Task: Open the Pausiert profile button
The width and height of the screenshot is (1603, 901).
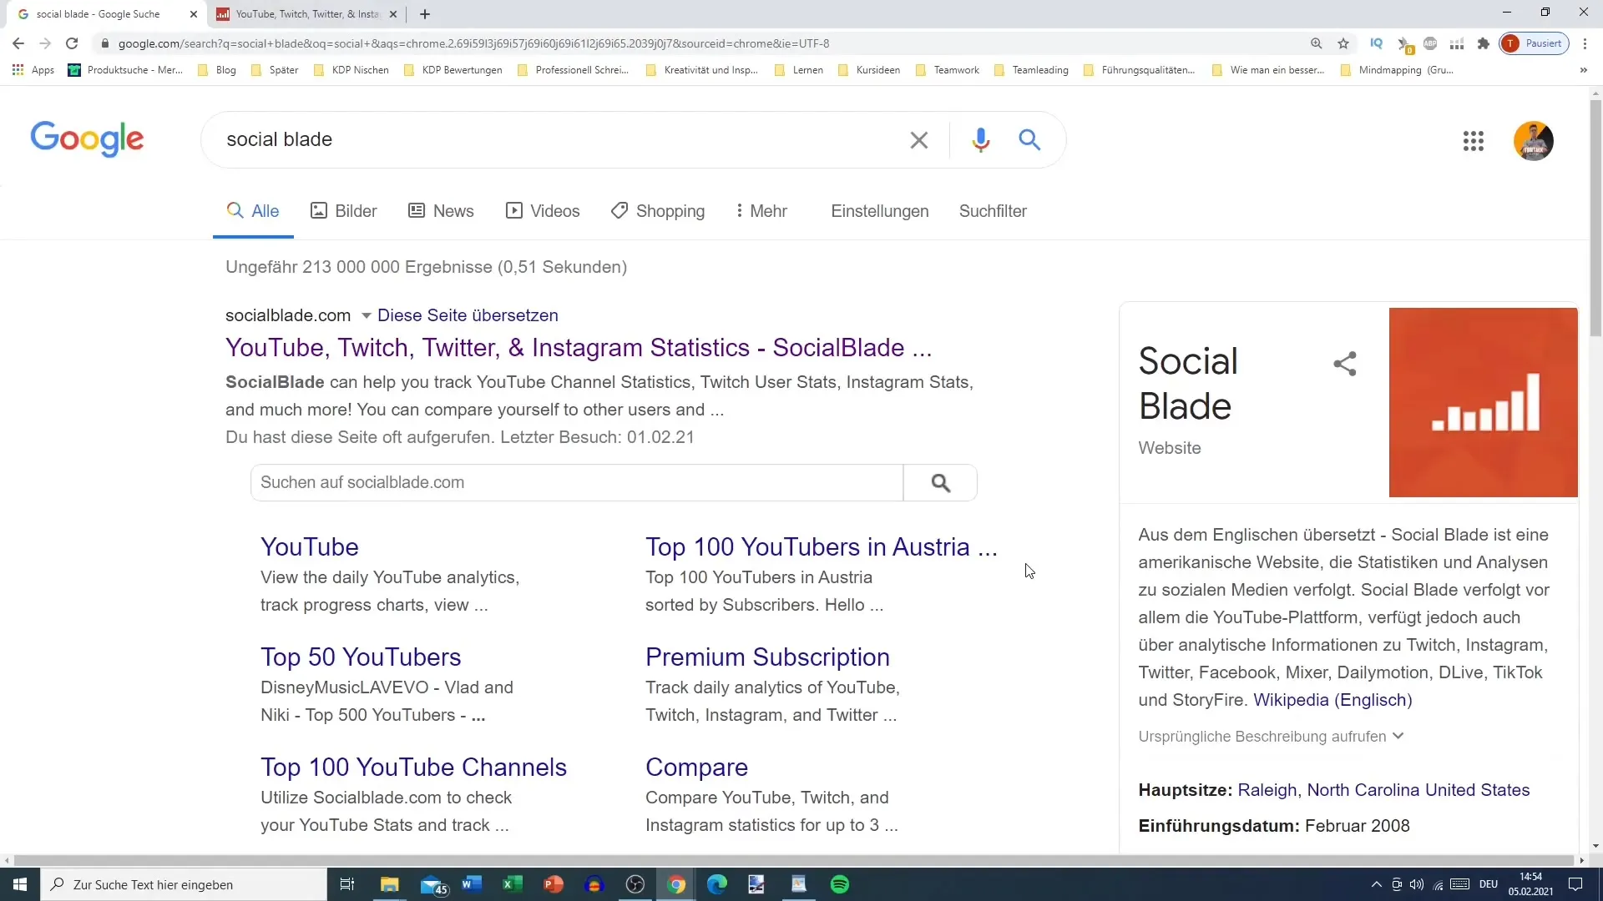Action: pyautogui.click(x=1535, y=43)
